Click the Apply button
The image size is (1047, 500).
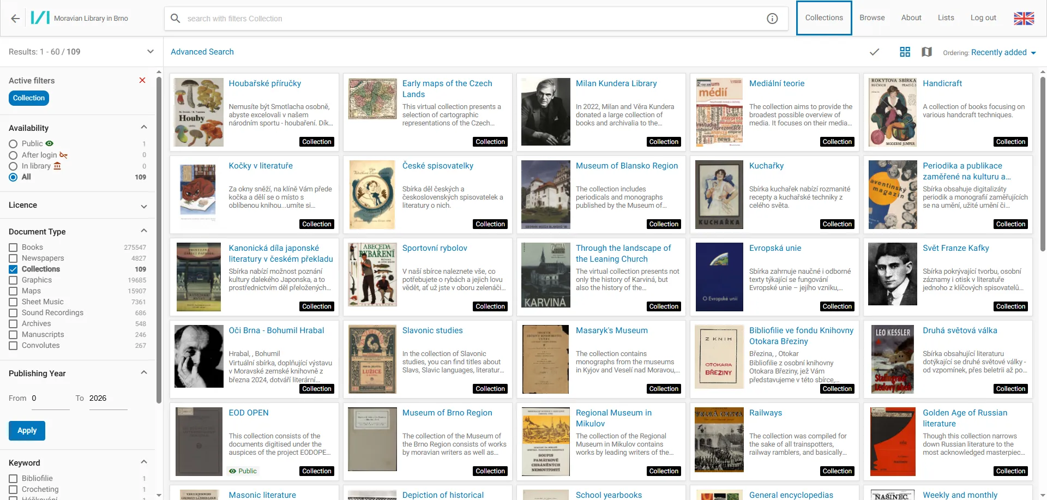pos(27,431)
